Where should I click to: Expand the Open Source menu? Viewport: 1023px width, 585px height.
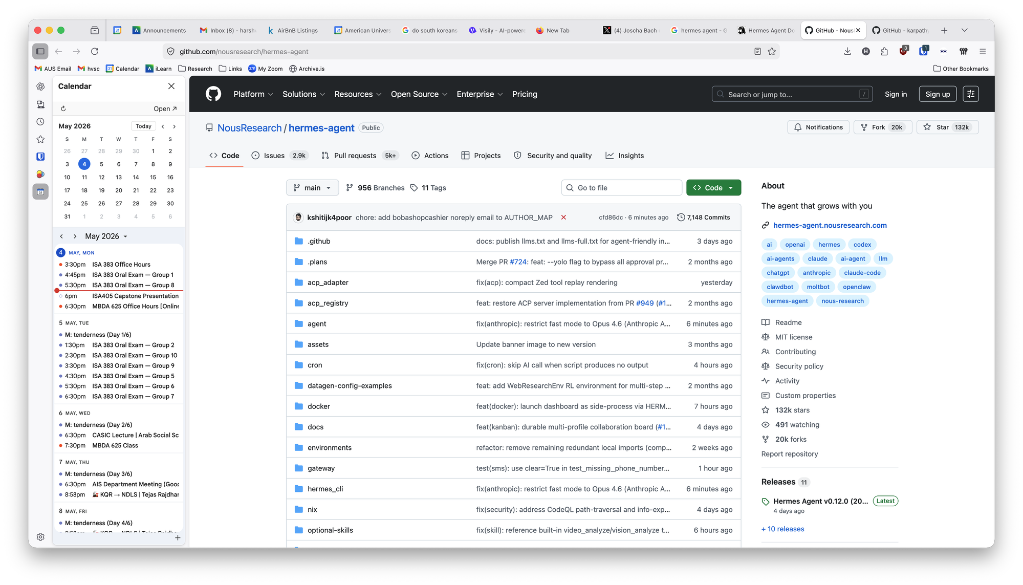click(419, 94)
